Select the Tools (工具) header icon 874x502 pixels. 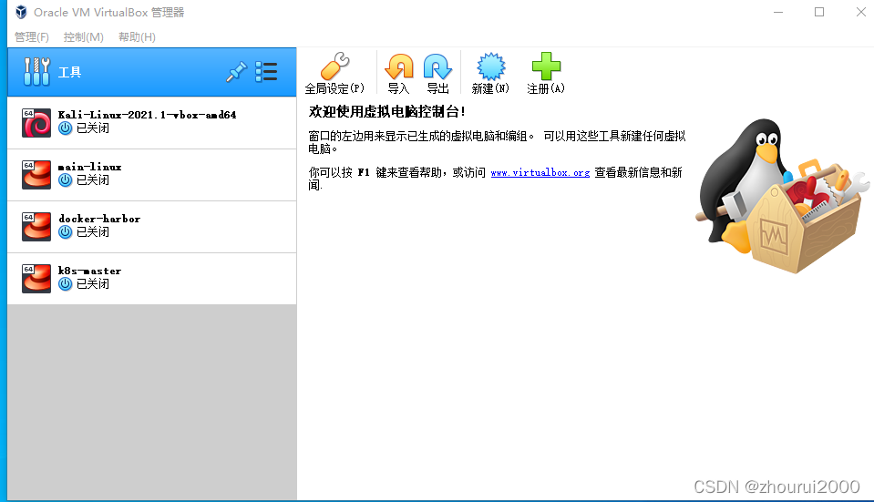(36, 72)
